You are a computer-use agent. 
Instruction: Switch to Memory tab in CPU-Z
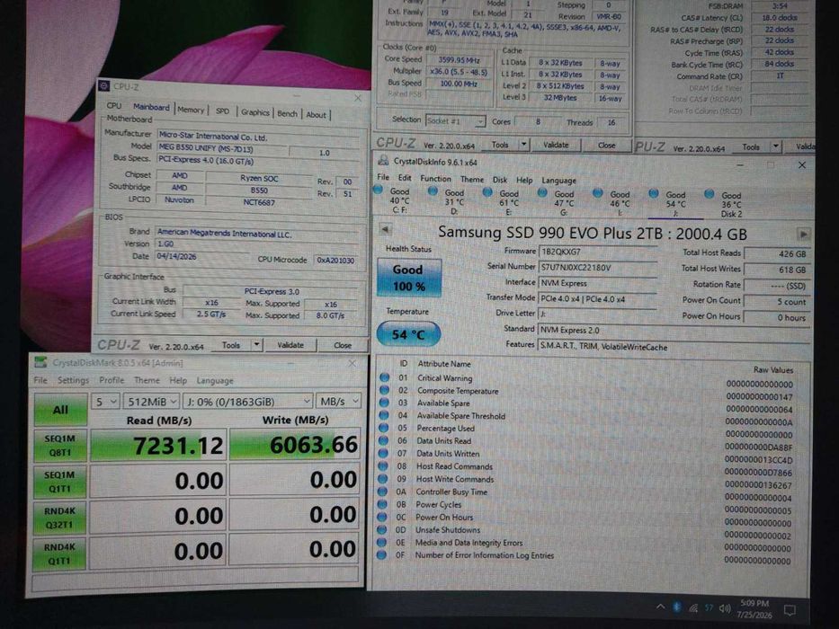coord(191,109)
